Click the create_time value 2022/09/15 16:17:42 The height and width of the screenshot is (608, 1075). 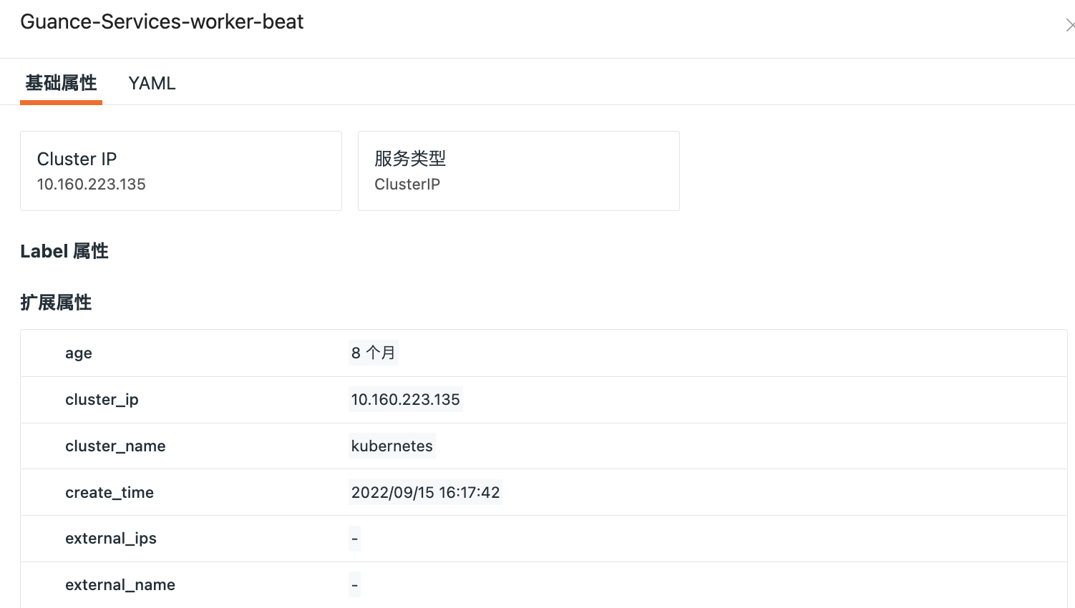pyautogui.click(x=425, y=492)
